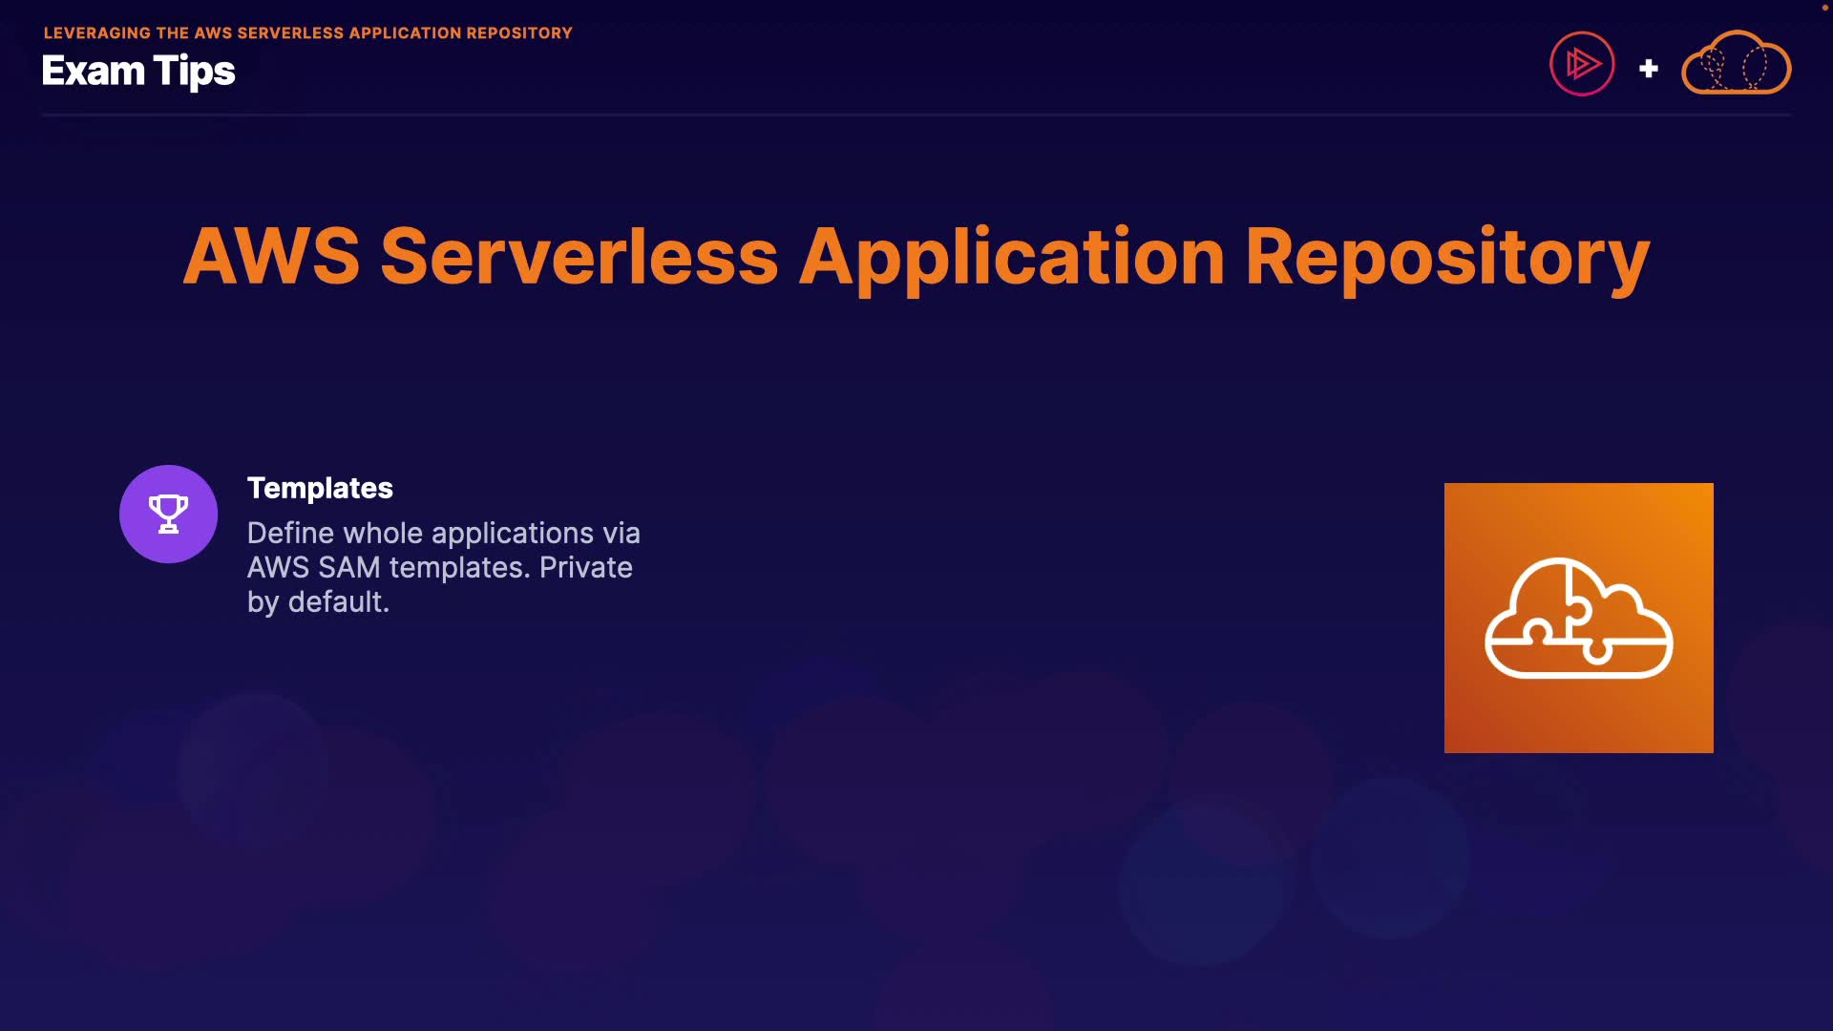The height and width of the screenshot is (1031, 1833).
Task: Click the Exam Tips heading
Action: [138, 72]
